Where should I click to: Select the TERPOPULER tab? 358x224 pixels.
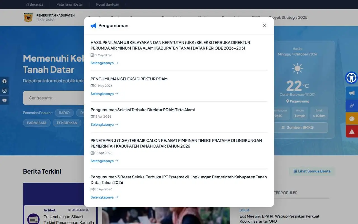point(286,193)
